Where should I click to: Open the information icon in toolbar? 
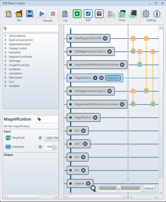(157, 14)
